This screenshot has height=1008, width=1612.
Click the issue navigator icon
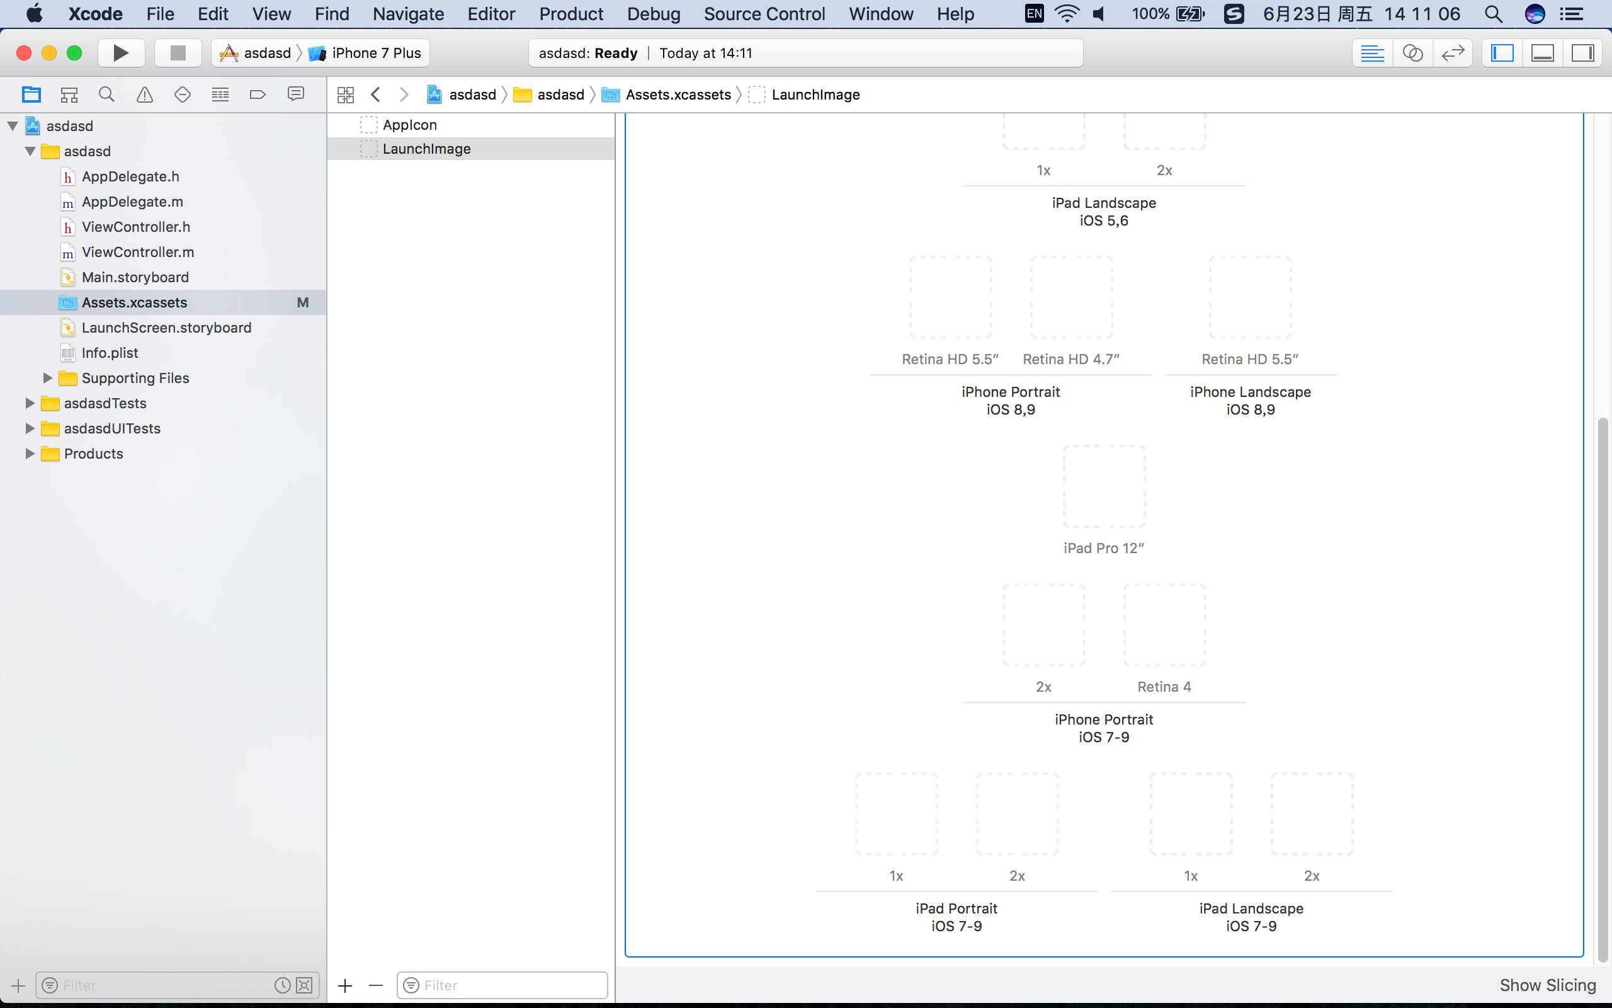click(x=143, y=94)
